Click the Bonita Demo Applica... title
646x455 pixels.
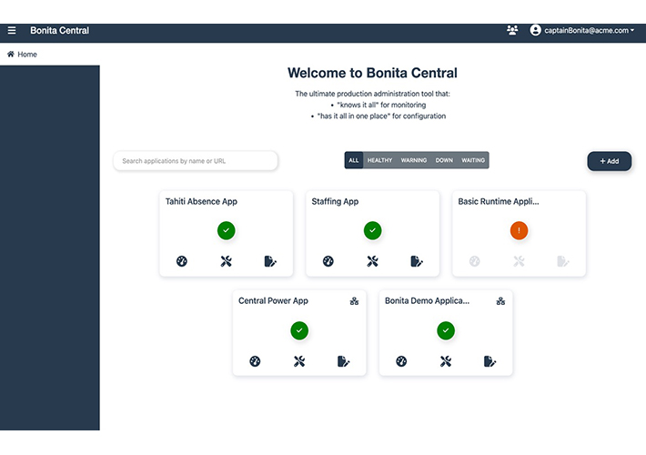[x=427, y=301]
